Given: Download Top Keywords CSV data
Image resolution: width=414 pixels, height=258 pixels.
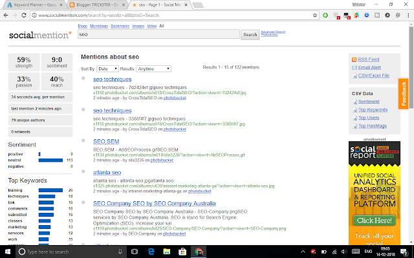Looking at the screenshot, I should [x=373, y=110].
